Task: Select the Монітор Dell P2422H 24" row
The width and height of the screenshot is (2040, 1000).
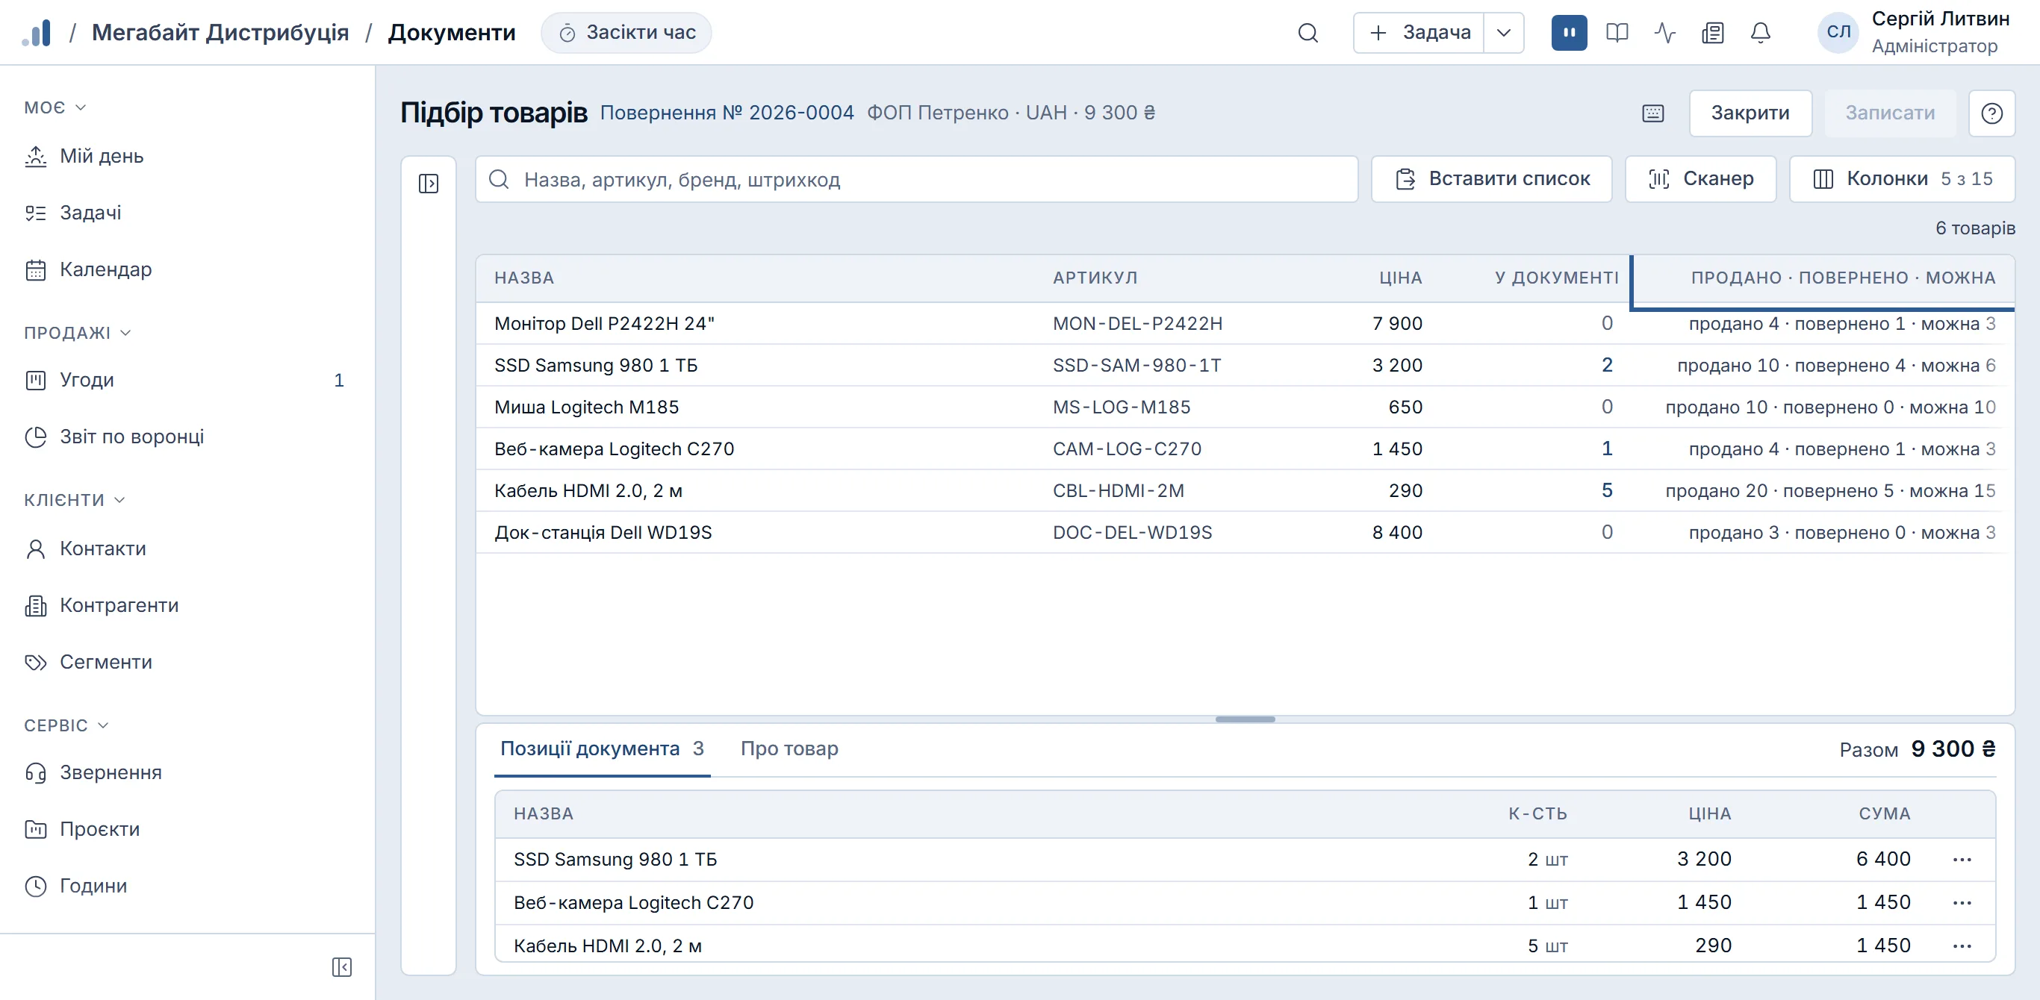Action: [1244, 323]
